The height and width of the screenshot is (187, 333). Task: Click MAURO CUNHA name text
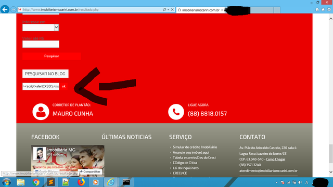pyautogui.click(x=73, y=114)
